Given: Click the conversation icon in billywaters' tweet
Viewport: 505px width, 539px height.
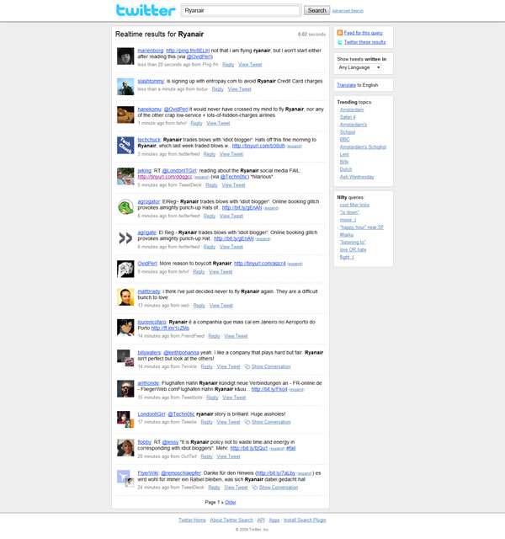Looking at the screenshot, I should [x=247, y=367].
